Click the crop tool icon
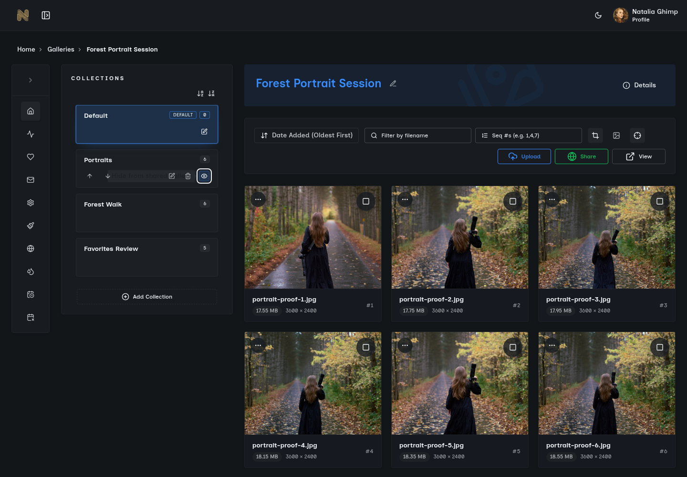 point(595,135)
